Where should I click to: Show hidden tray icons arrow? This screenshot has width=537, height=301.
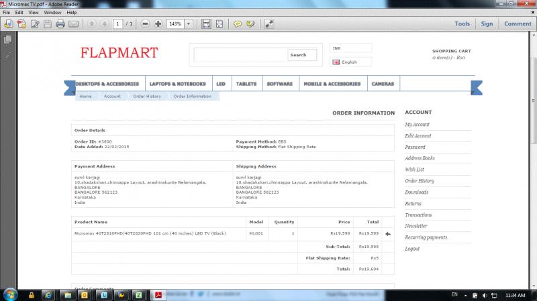tap(465, 295)
